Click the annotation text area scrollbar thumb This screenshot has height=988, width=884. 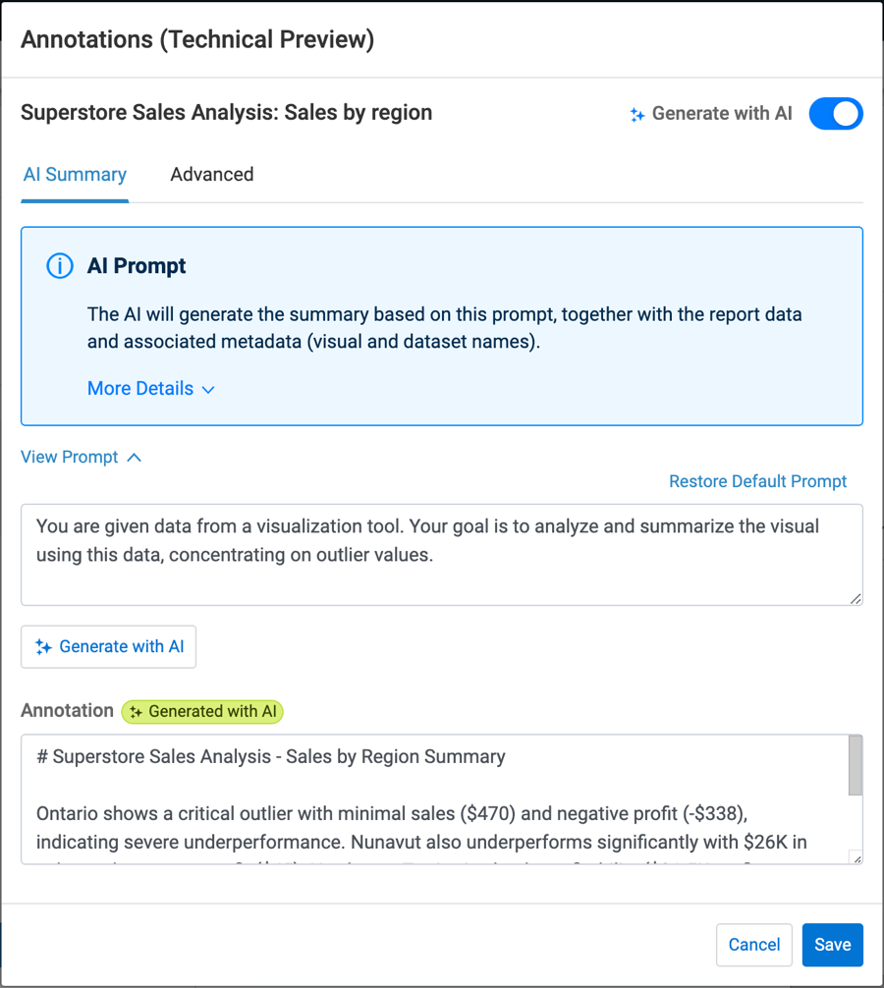[x=855, y=766]
